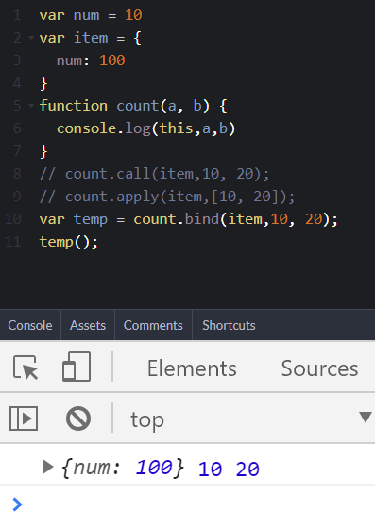Click the logged value '10' in console output
The width and height of the screenshot is (375, 530).
coord(210,470)
